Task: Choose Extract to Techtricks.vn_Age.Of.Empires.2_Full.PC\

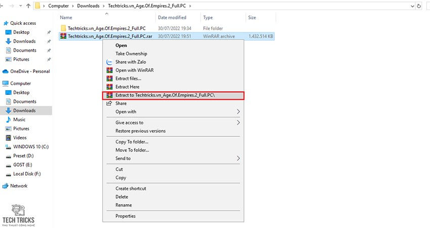Action: 173,95
